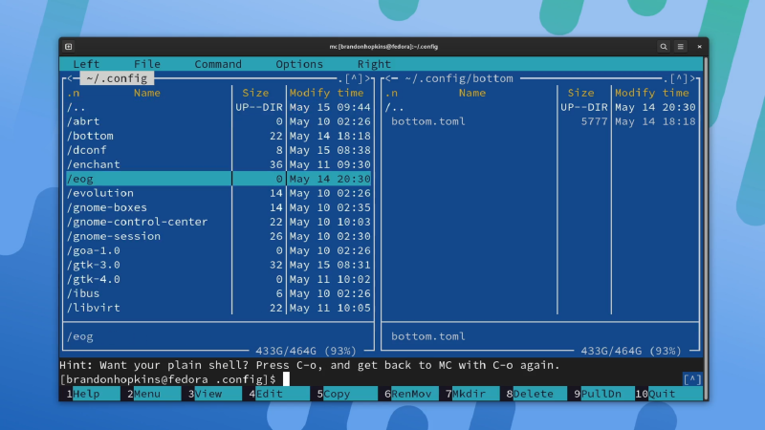Open the File menu
The height and width of the screenshot is (430, 765).
(x=147, y=64)
